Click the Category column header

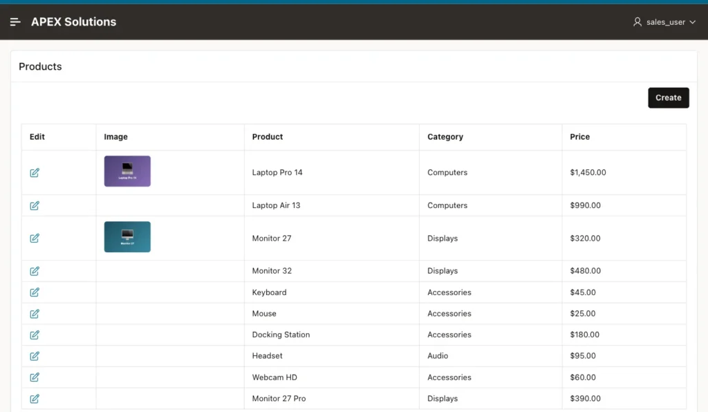pos(445,137)
